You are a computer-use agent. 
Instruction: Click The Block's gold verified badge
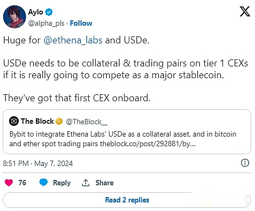pos(59,122)
